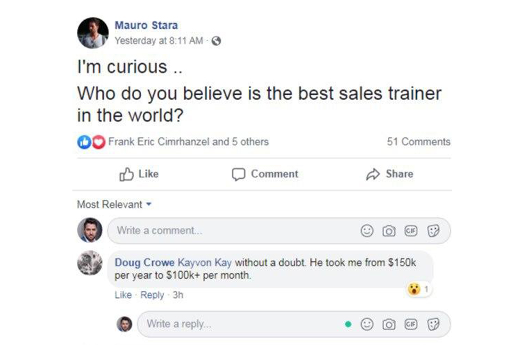The width and height of the screenshot is (528, 350).
Task: Open Mauro Stara's profile picture
Action: coord(93,33)
